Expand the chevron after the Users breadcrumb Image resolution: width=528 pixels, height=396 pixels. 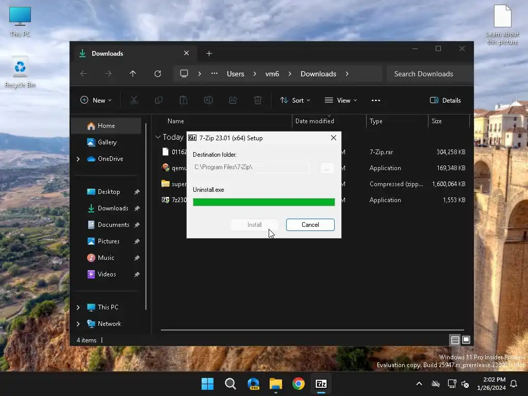(255, 74)
